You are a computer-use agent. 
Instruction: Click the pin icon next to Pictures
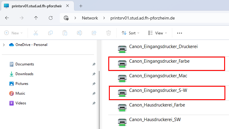(94, 84)
